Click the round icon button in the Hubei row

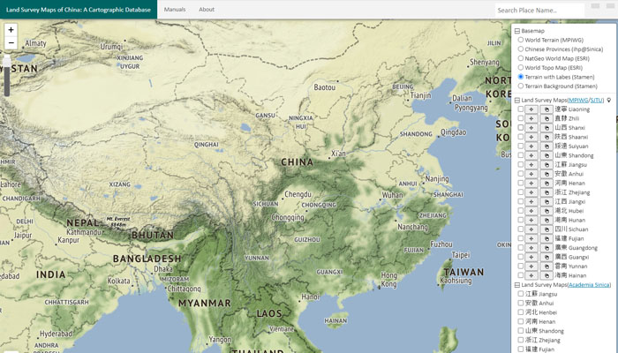(546, 211)
